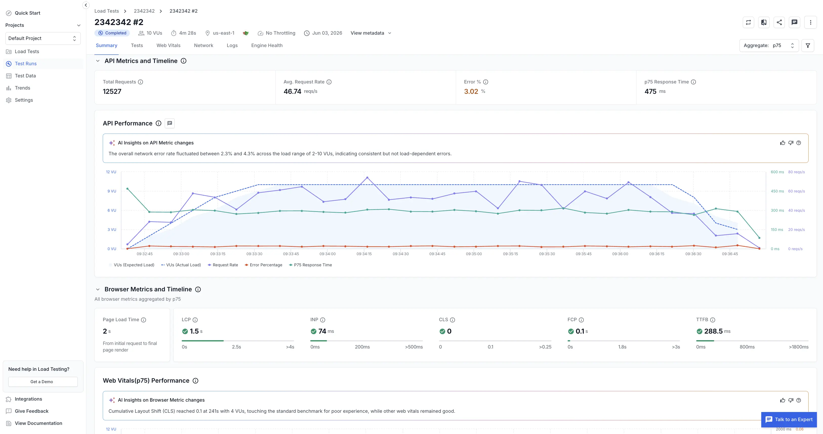The image size is (823, 434).
Task: Click the filter funnel icon
Action: pos(808,46)
